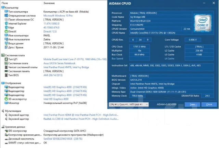Screen dimensions: 219x148
Task: Click the chipset row icon
Action: [x=6, y=67]
